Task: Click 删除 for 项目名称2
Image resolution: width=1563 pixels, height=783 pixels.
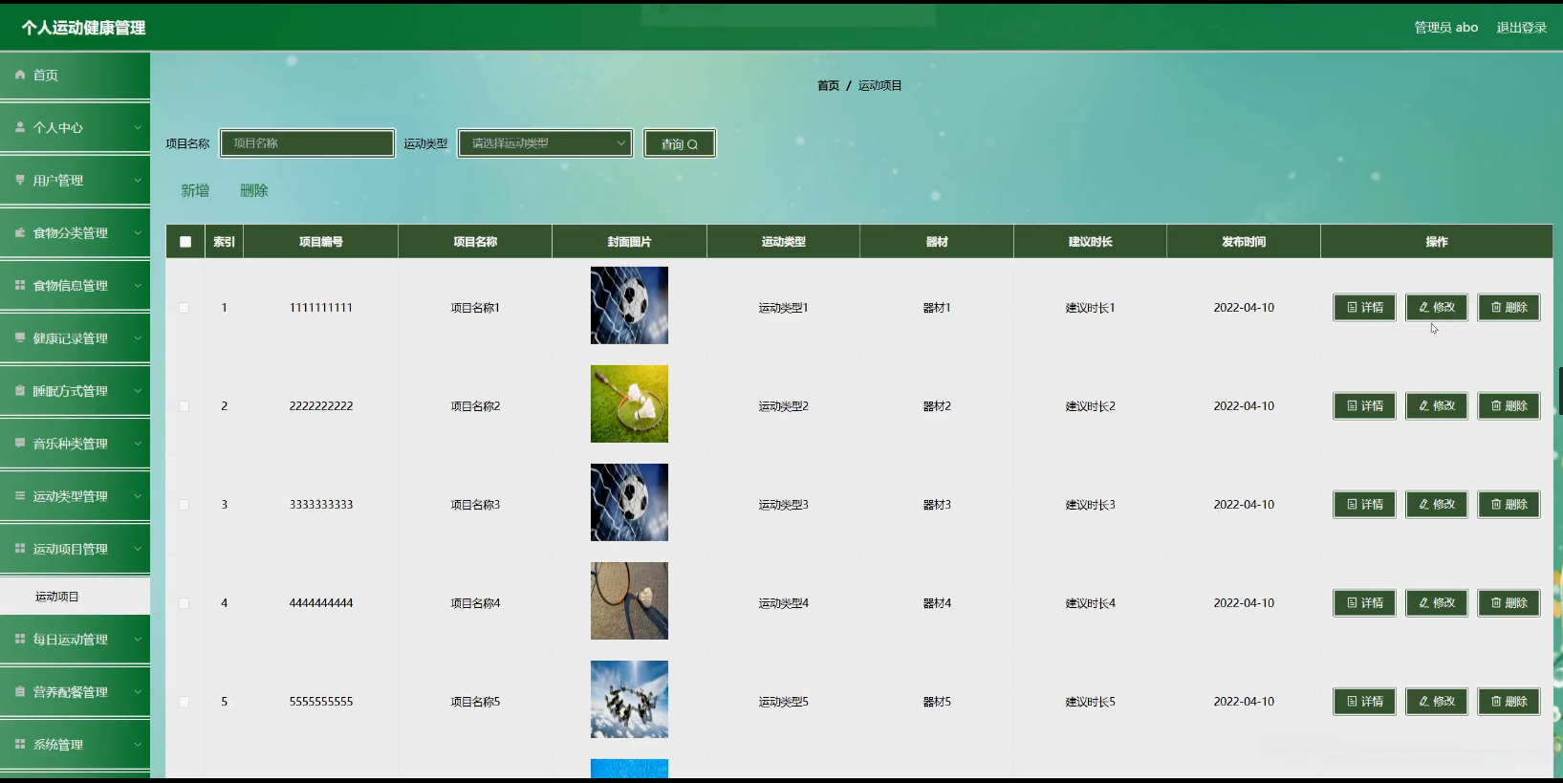Action: pos(1509,406)
